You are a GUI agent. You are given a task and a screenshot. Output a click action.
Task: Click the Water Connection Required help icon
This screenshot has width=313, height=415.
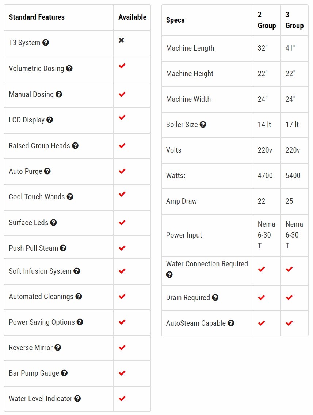tap(169, 275)
